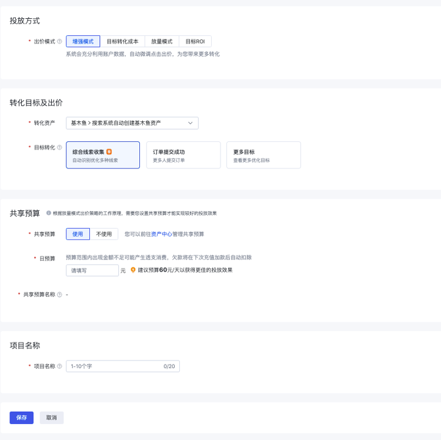Set shared budget to 不使用
This screenshot has height=440, width=441.
(x=104, y=234)
